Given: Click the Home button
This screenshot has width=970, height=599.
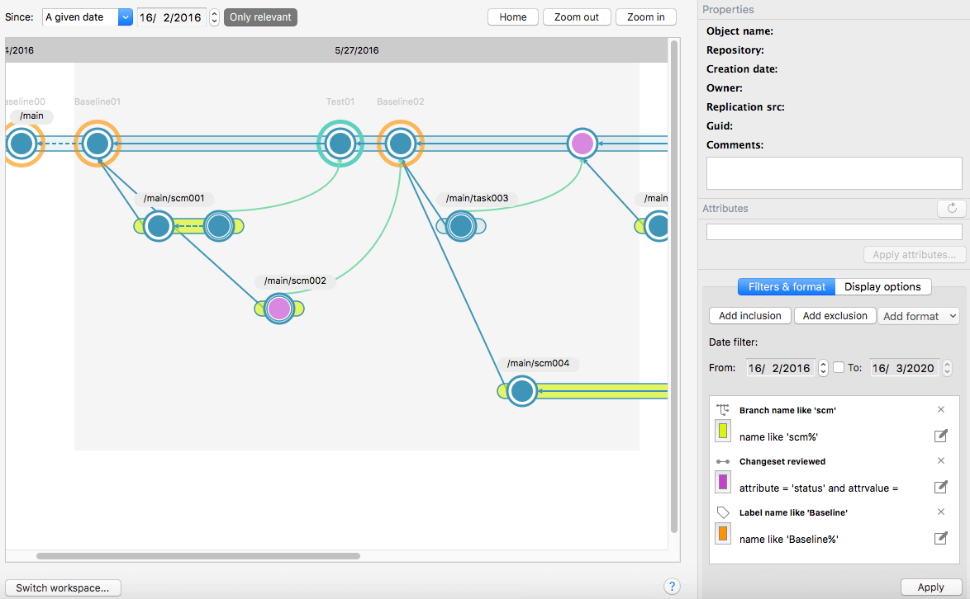Looking at the screenshot, I should pos(513,17).
